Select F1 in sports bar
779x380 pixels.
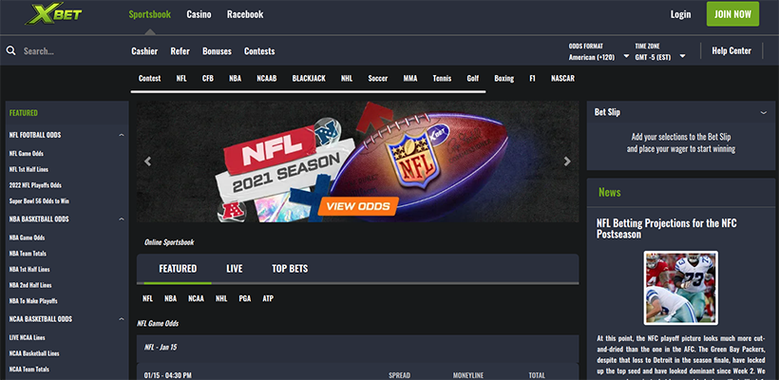point(533,79)
